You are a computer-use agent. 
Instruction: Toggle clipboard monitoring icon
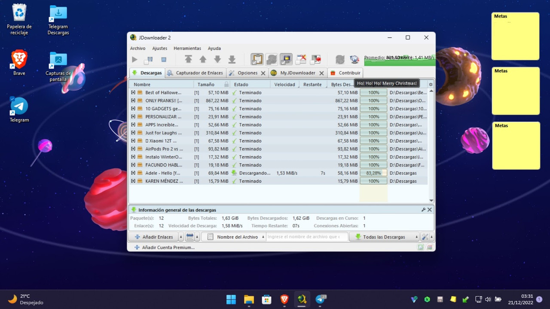coord(257,59)
